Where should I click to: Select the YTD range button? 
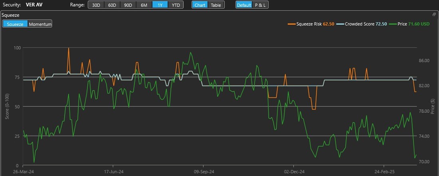tap(176, 5)
